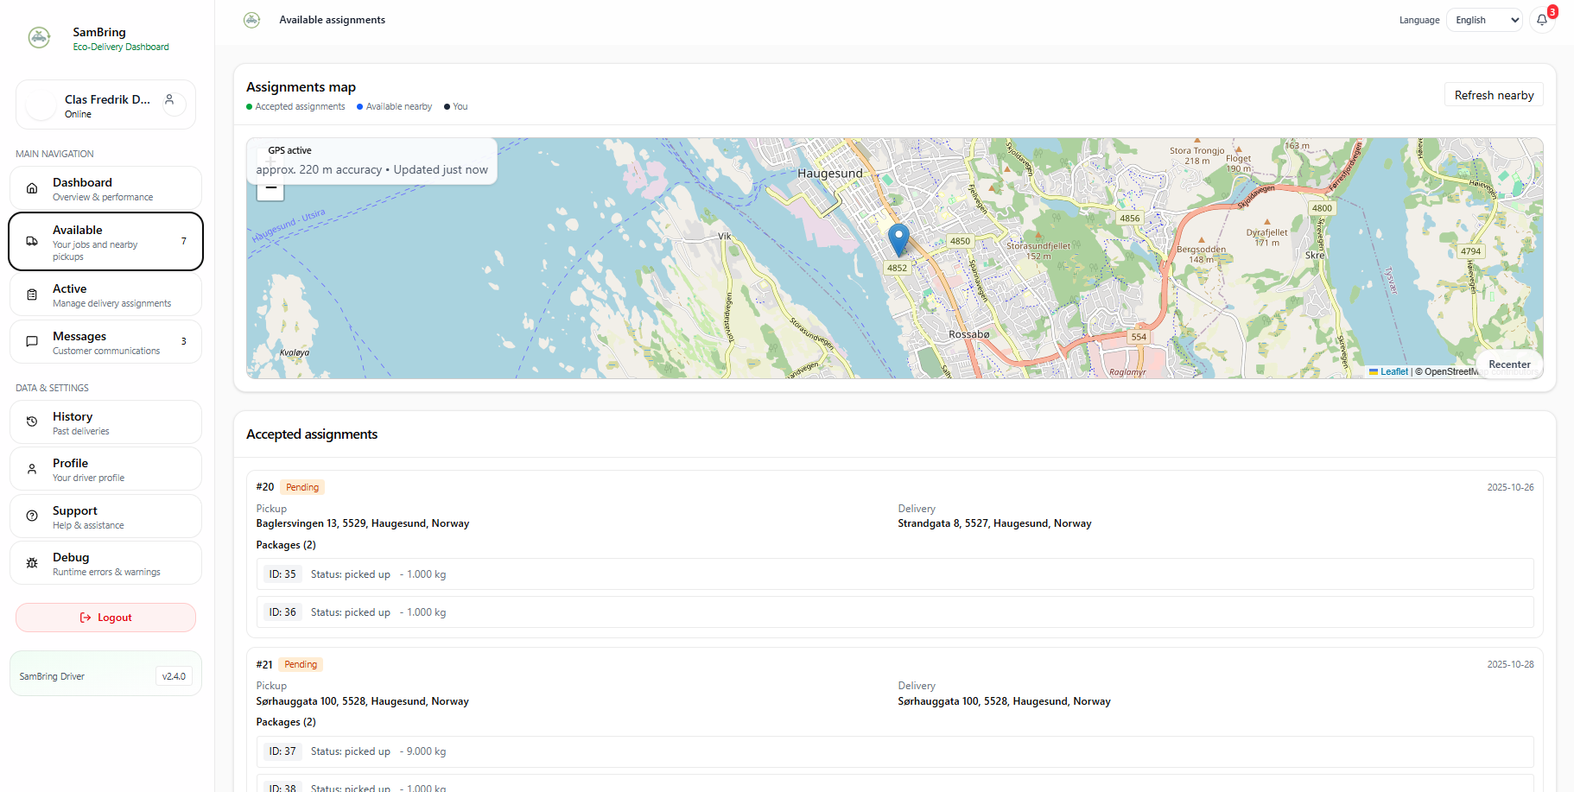Open the English language dropdown

pos(1484,19)
